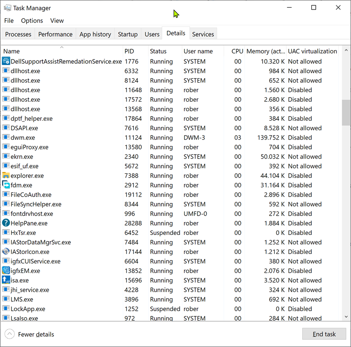Click the isa.exe arrow icon
This screenshot has height=347, width=351.
(6, 280)
